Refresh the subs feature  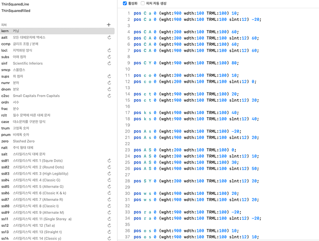coord(109,57)
